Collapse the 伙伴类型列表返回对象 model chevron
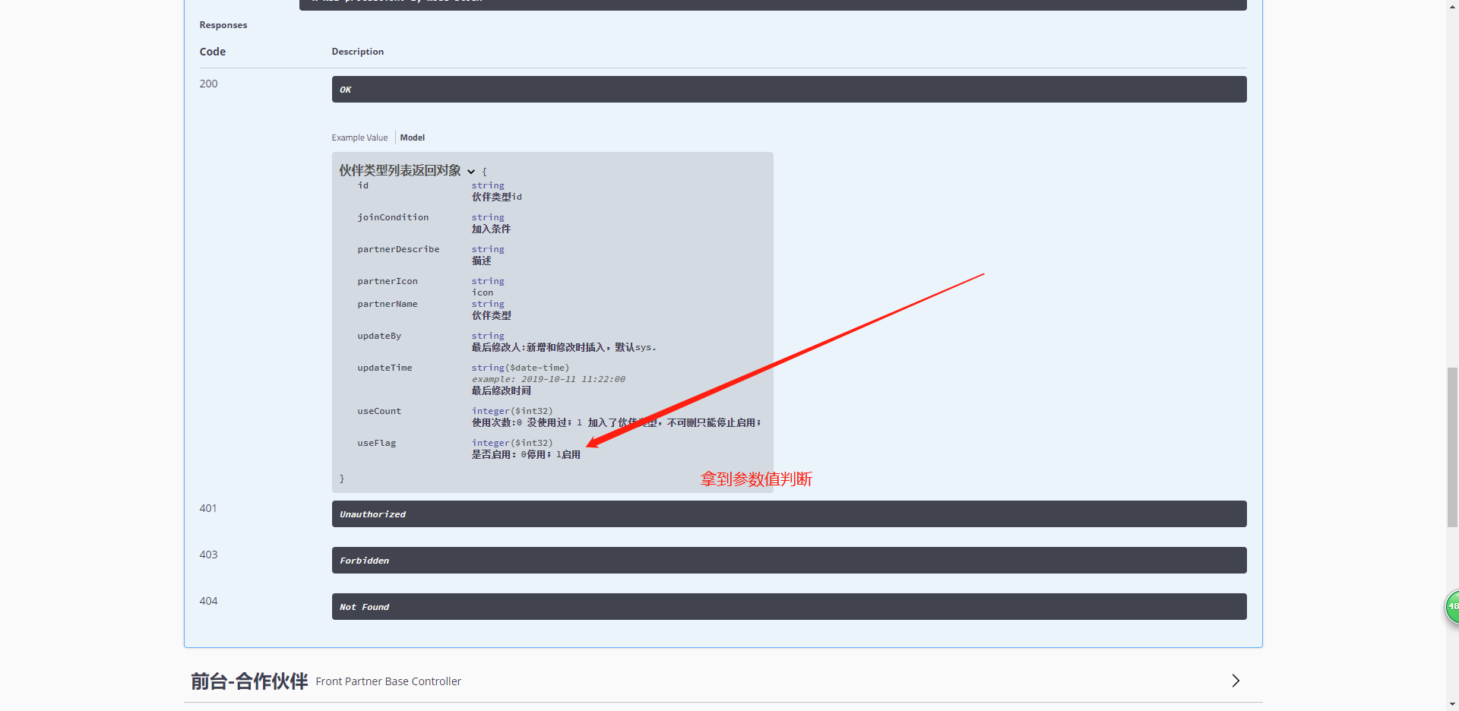The image size is (1459, 711). tap(471, 172)
